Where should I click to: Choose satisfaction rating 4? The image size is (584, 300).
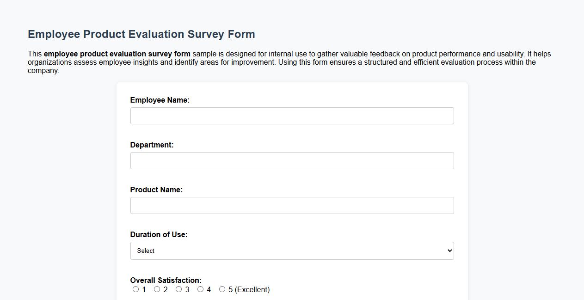(x=200, y=289)
